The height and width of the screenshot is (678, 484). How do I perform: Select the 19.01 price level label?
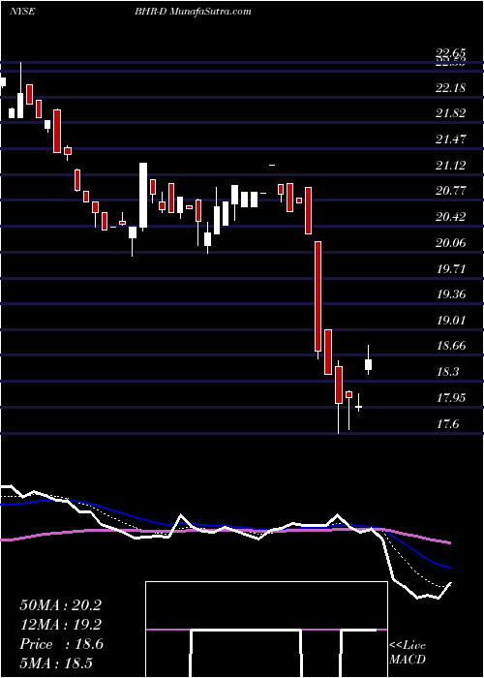point(451,321)
